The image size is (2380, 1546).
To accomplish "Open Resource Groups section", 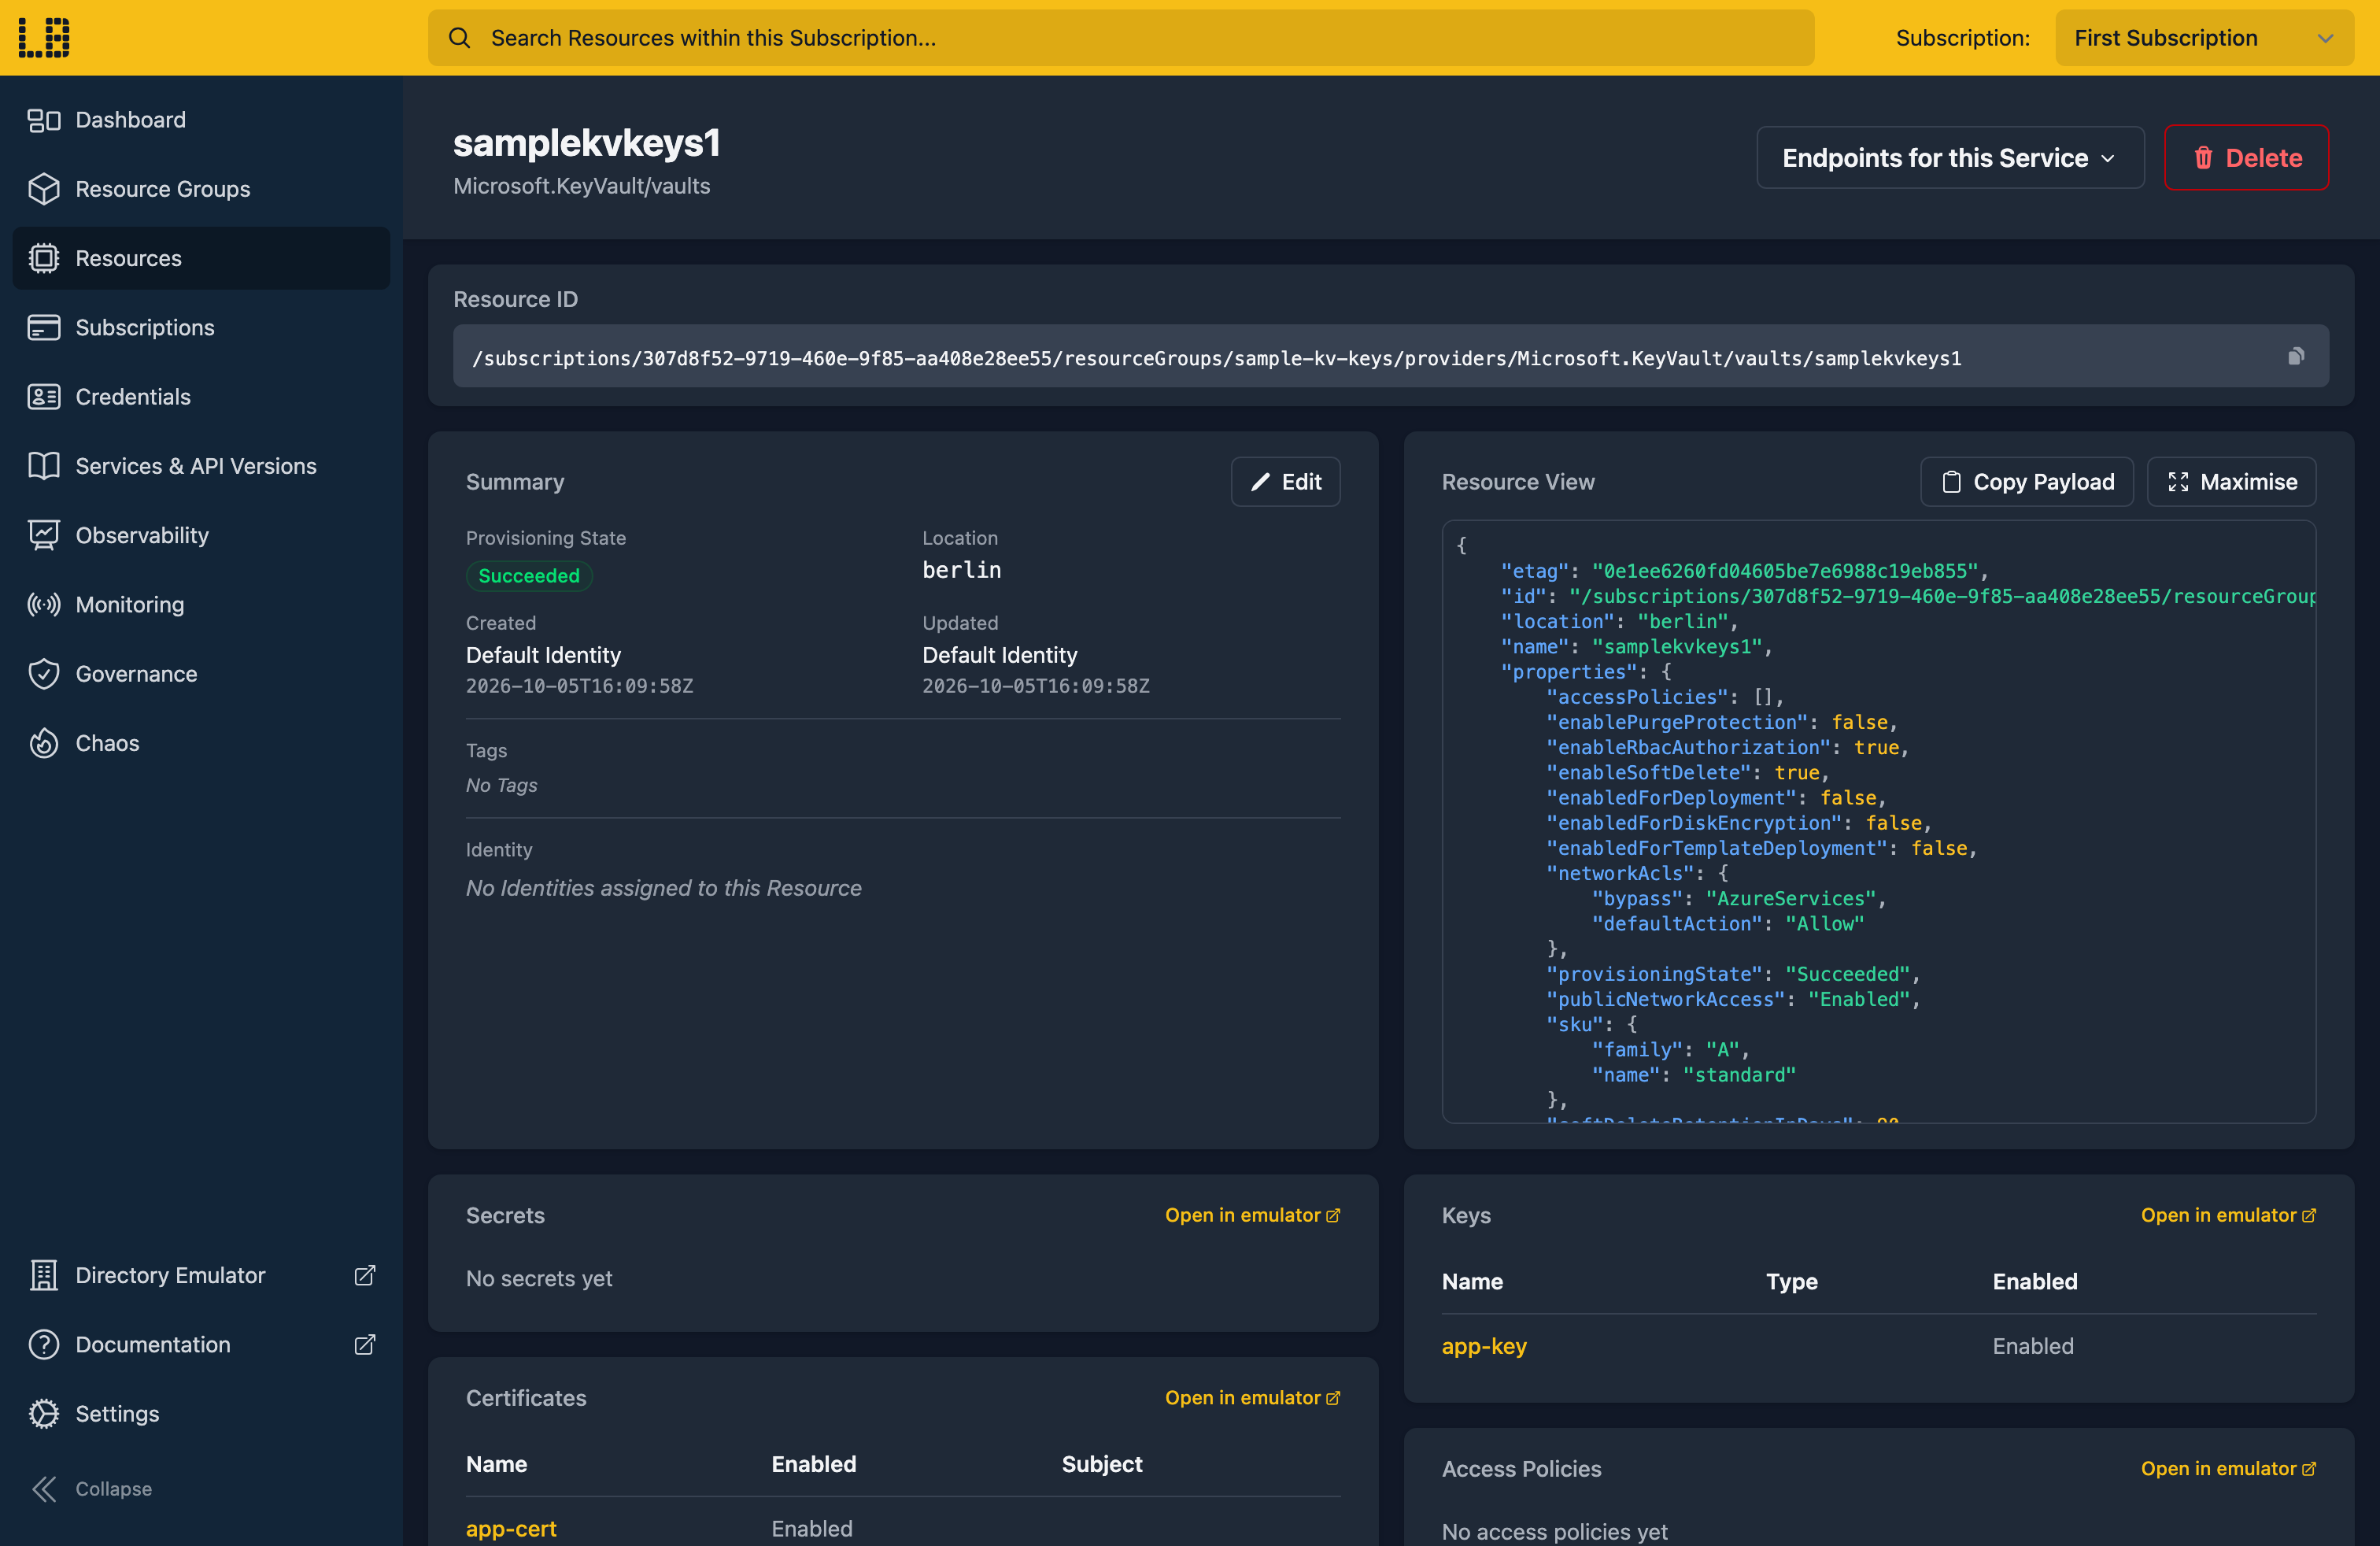I will [201, 189].
